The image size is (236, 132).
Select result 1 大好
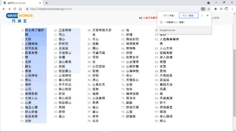point(28,39)
